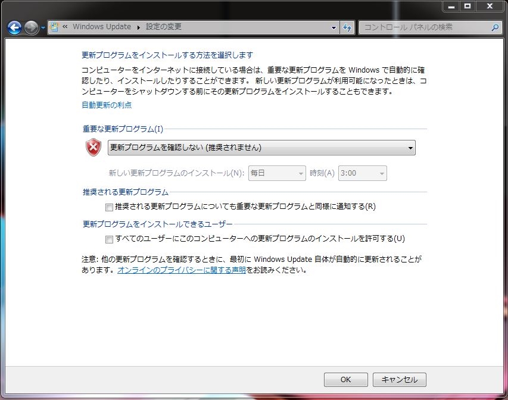Click the grayed forward navigation arrow

point(32,27)
